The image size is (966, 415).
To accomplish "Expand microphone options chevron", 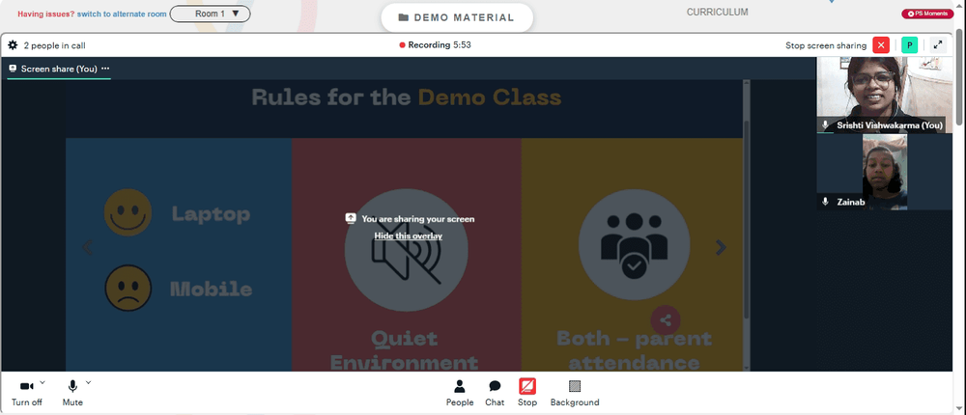I will point(88,382).
